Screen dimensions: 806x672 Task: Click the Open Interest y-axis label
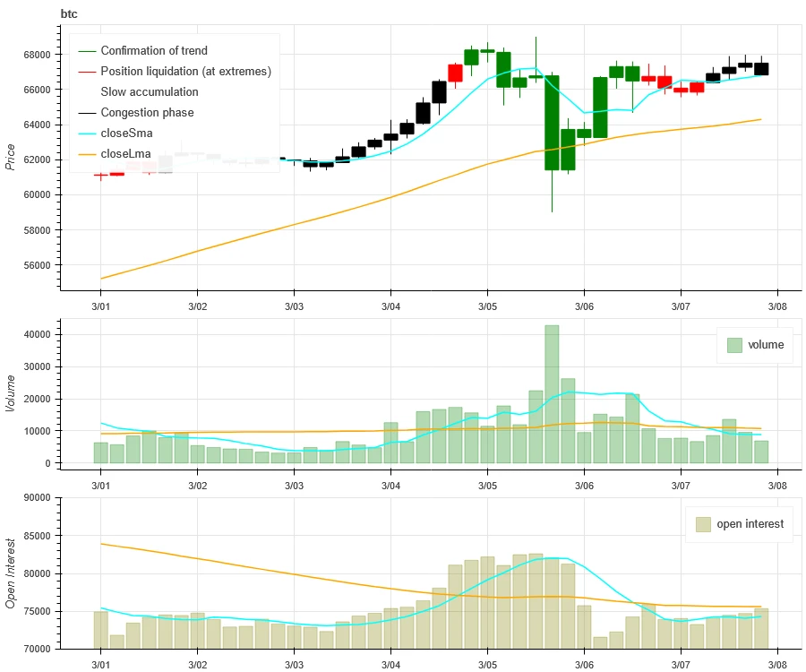pyautogui.click(x=11, y=573)
